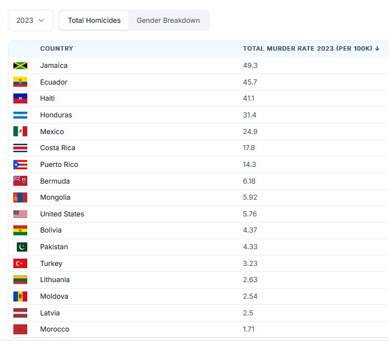Click the Puerto Rico flag icon
389x341 pixels.
[x=21, y=165]
